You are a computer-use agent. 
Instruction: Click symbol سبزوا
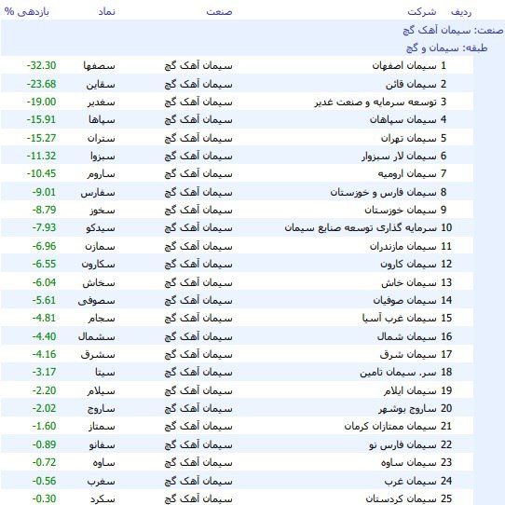click(x=102, y=157)
